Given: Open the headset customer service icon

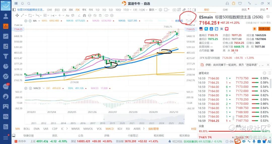Looking at the screenshot, I should (x=227, y=3).
